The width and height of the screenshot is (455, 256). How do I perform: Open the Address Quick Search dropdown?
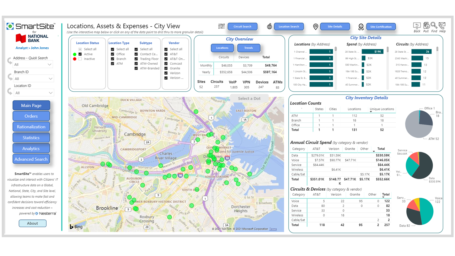(33, 65)
